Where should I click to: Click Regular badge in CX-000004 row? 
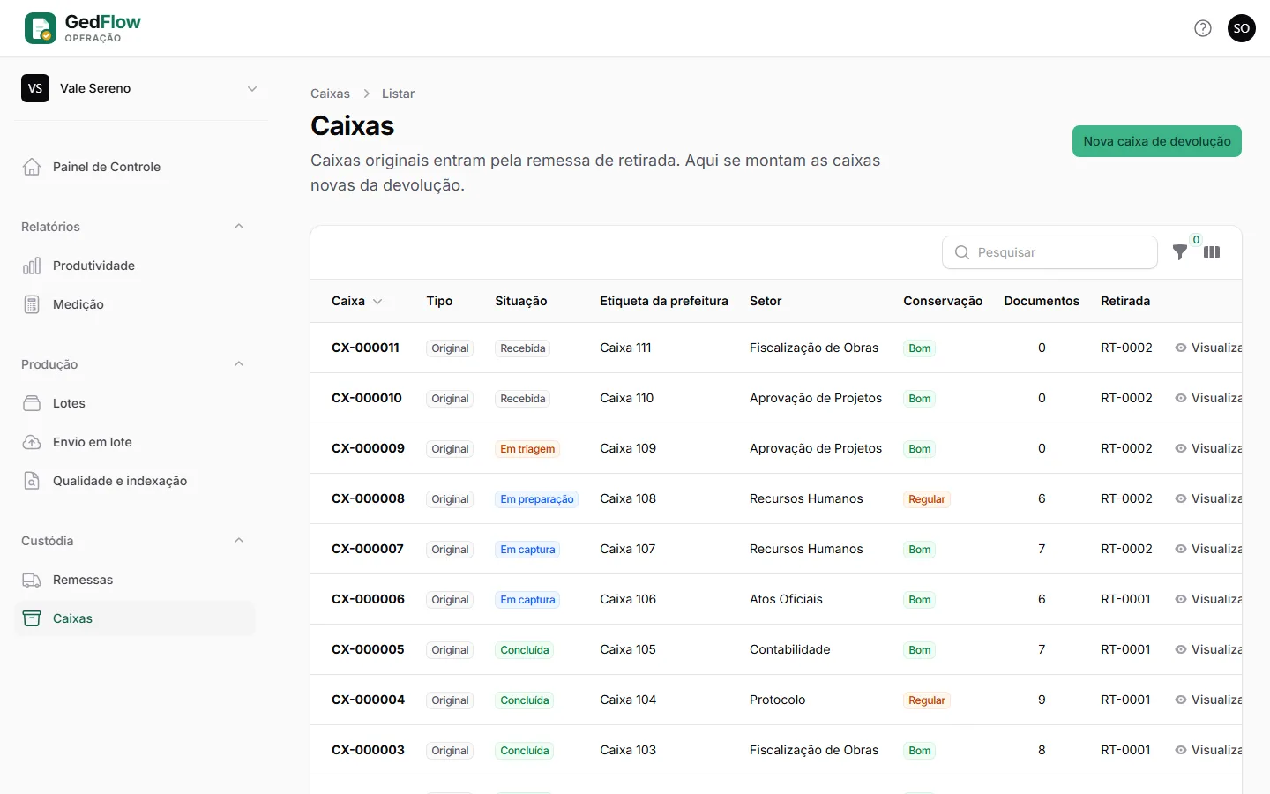pyautogui.click(x=927, y=700)
